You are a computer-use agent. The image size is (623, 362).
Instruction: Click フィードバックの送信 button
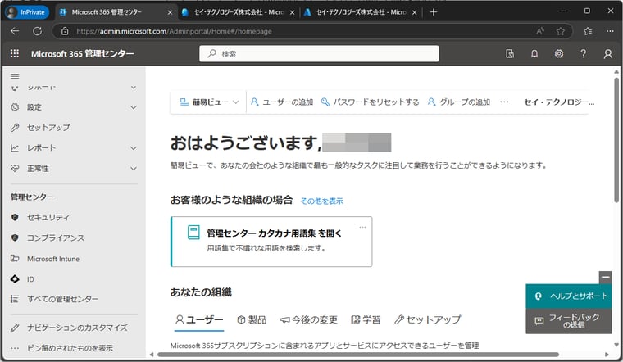[x=568, y=321]
